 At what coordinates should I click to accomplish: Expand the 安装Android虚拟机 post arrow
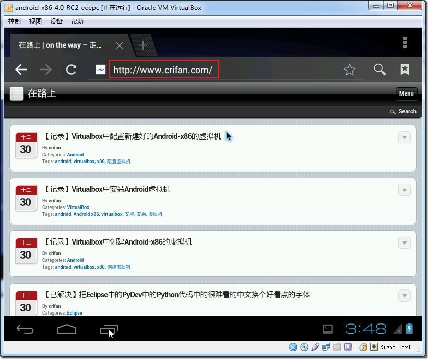coord(405,190)
